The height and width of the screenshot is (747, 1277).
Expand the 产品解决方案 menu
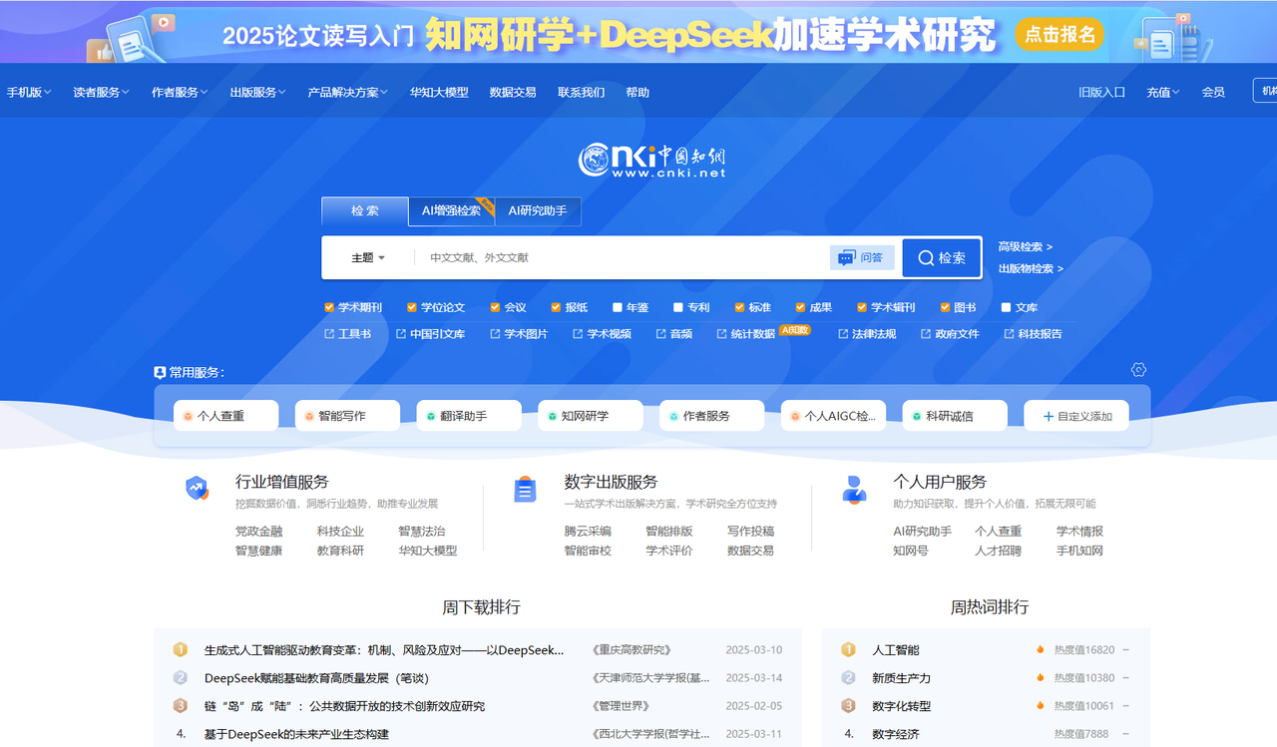348,92
